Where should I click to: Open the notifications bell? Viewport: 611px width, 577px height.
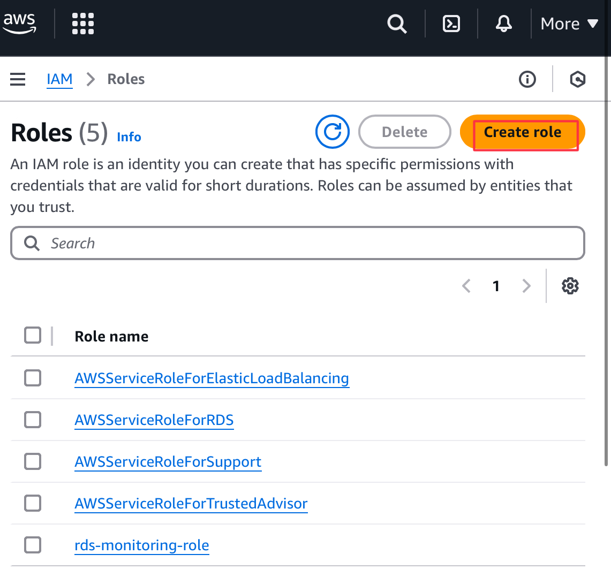pos(504,24)
